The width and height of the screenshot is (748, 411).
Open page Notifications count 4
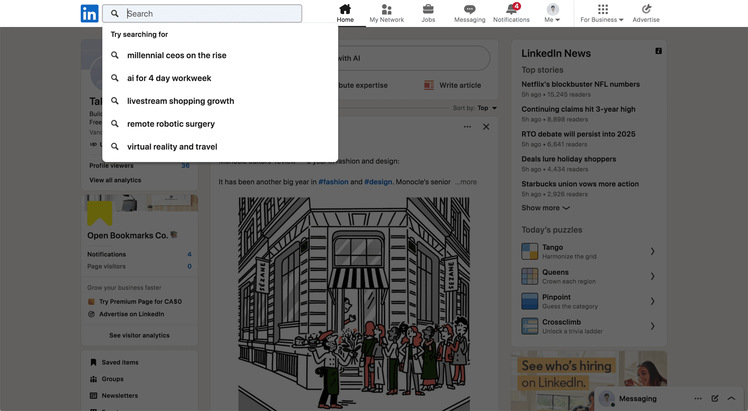[x=189, y=254]
